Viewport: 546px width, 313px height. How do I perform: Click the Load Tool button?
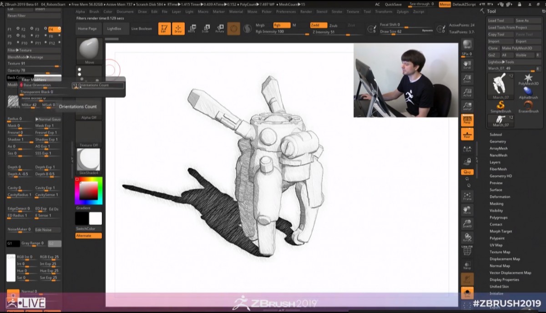499,20
